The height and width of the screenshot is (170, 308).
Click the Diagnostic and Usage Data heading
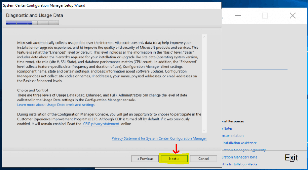[34, 15]
